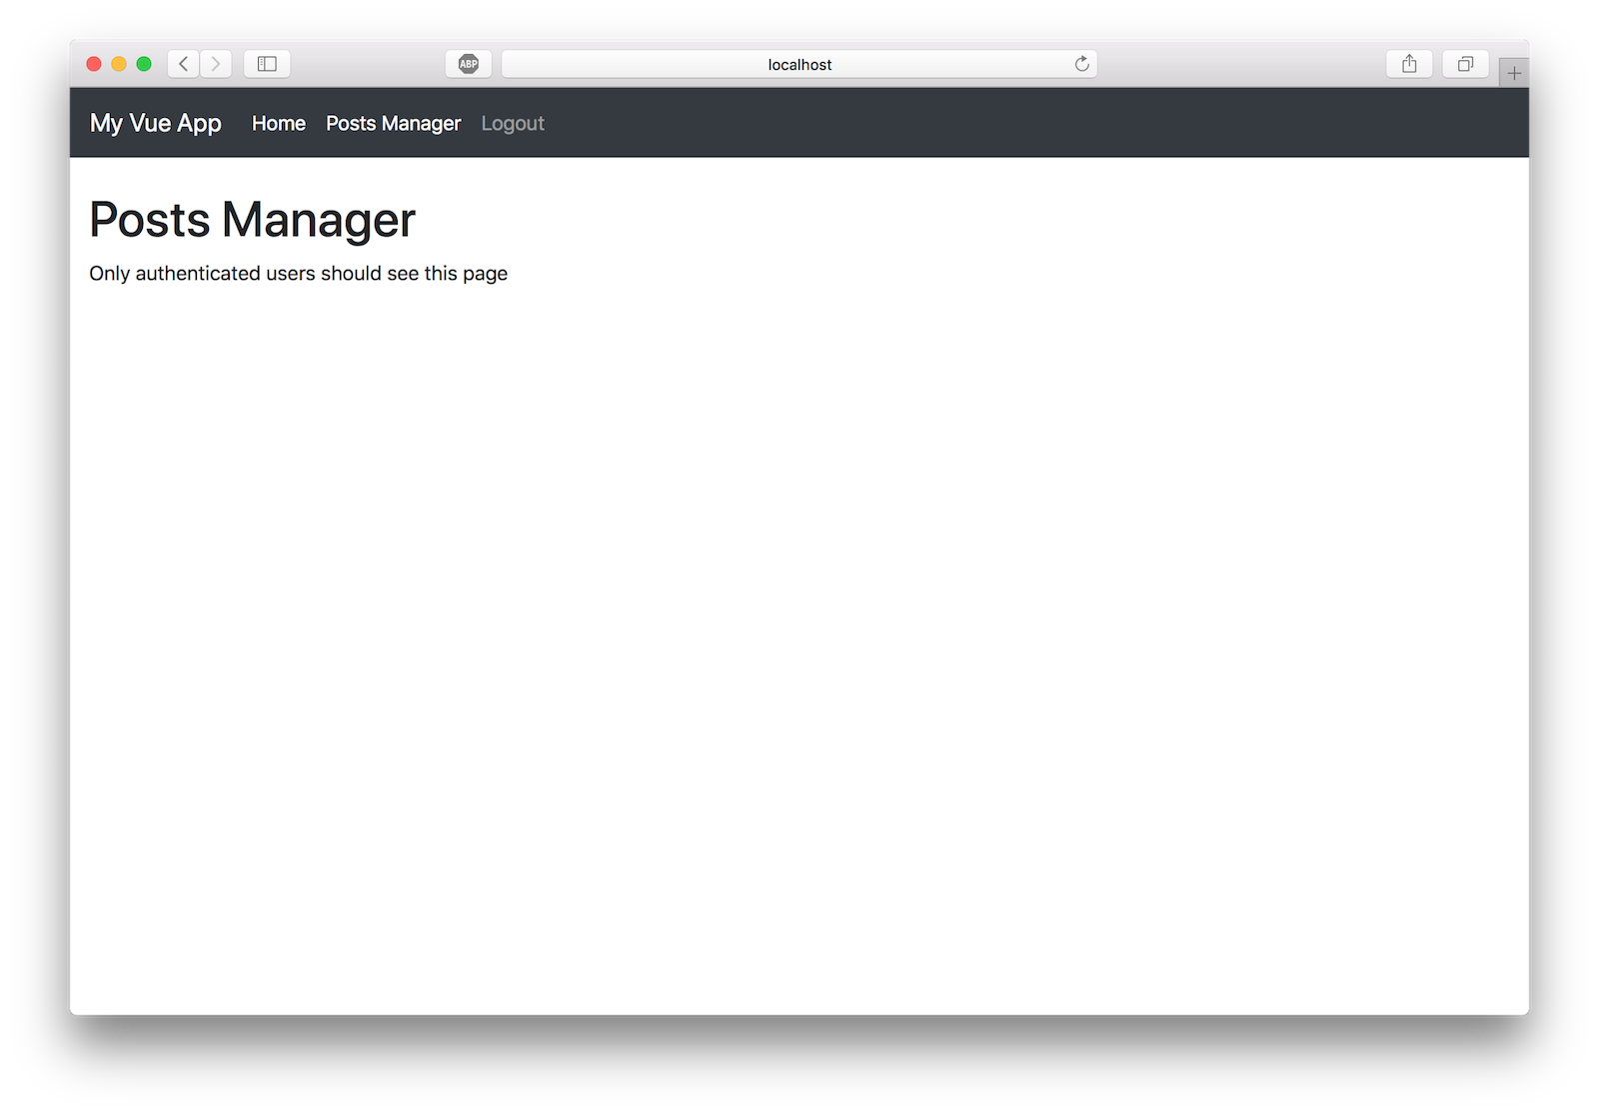Select the authenticated users notice text
Viewport: 1599px width, 1115px height.
pyautogui.click(x=298, y=273)
